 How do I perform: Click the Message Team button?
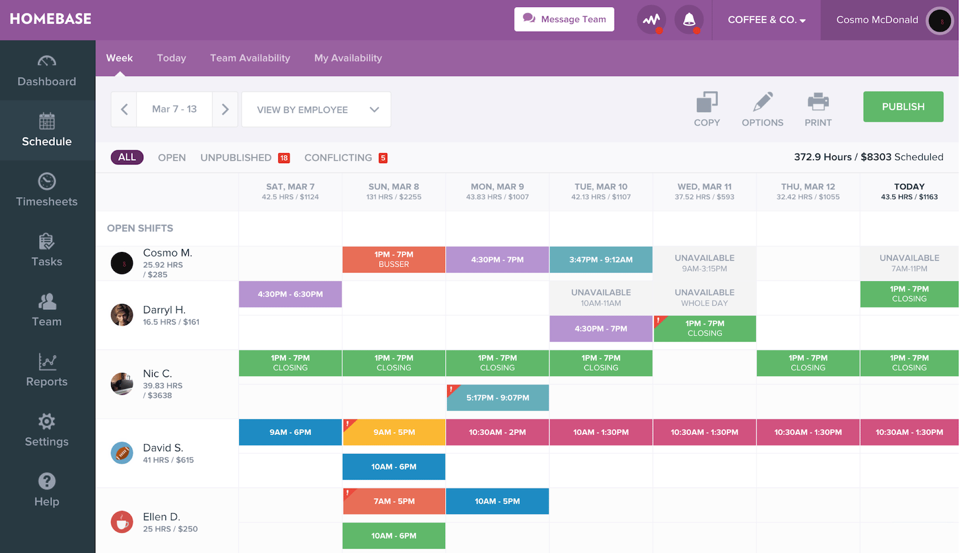click(564, 19)
